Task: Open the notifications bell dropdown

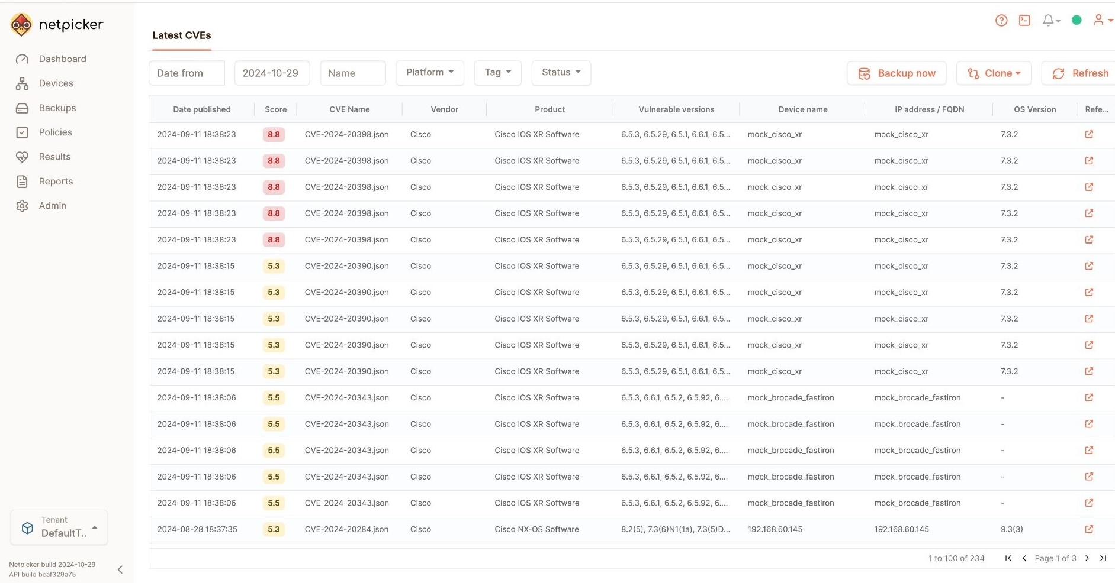Action: 1050,20
